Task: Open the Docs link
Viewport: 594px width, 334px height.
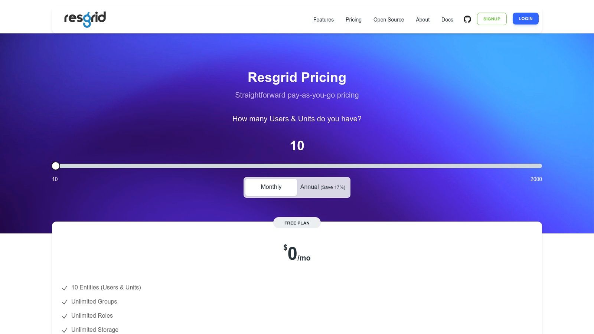Action: point(447,20)
